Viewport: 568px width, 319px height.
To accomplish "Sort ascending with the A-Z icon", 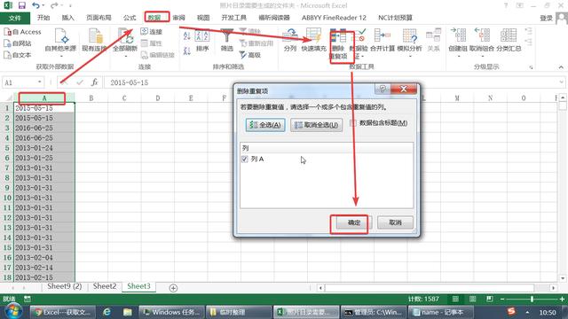I will coord(187,35).
